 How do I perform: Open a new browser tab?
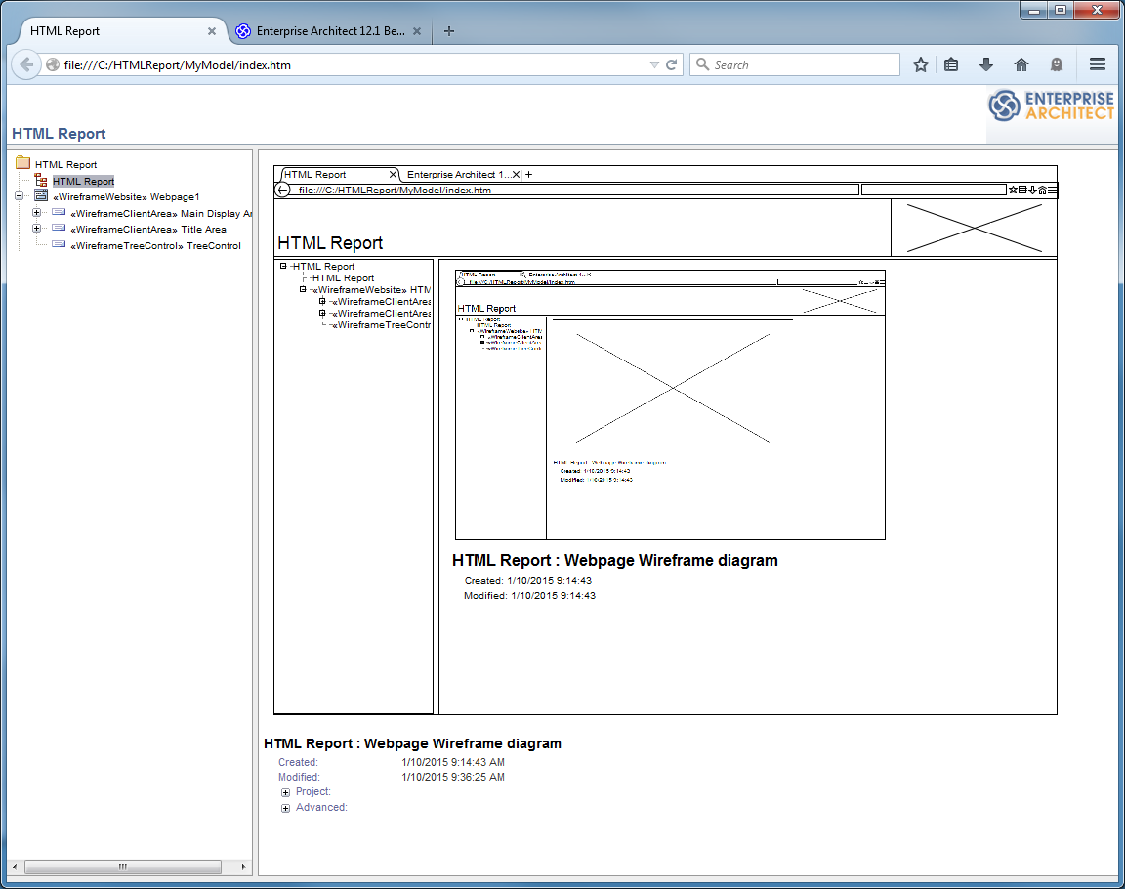pyautogui.click(x=449, y=31)
